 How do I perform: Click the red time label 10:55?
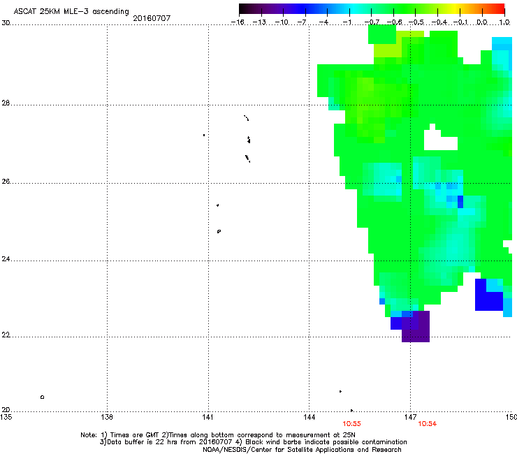(x=351, y=424)
